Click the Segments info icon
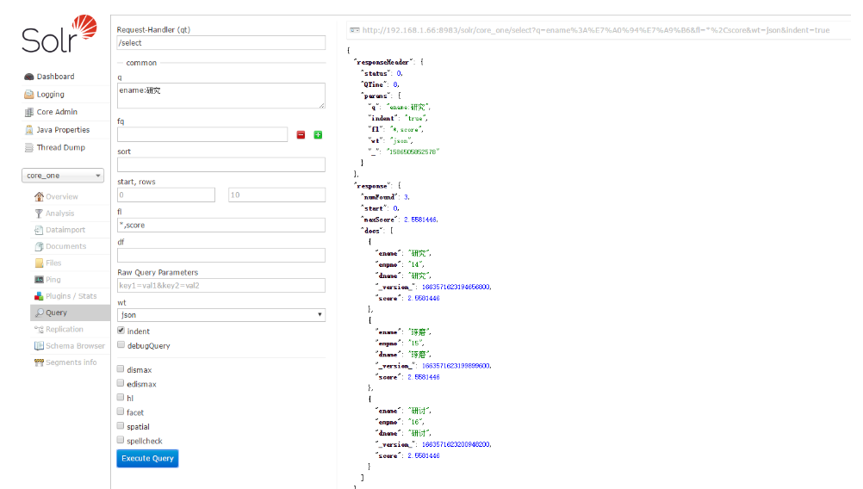Image resolution: width=863 pixels, height=489 pixels. [x=39, y=362]
